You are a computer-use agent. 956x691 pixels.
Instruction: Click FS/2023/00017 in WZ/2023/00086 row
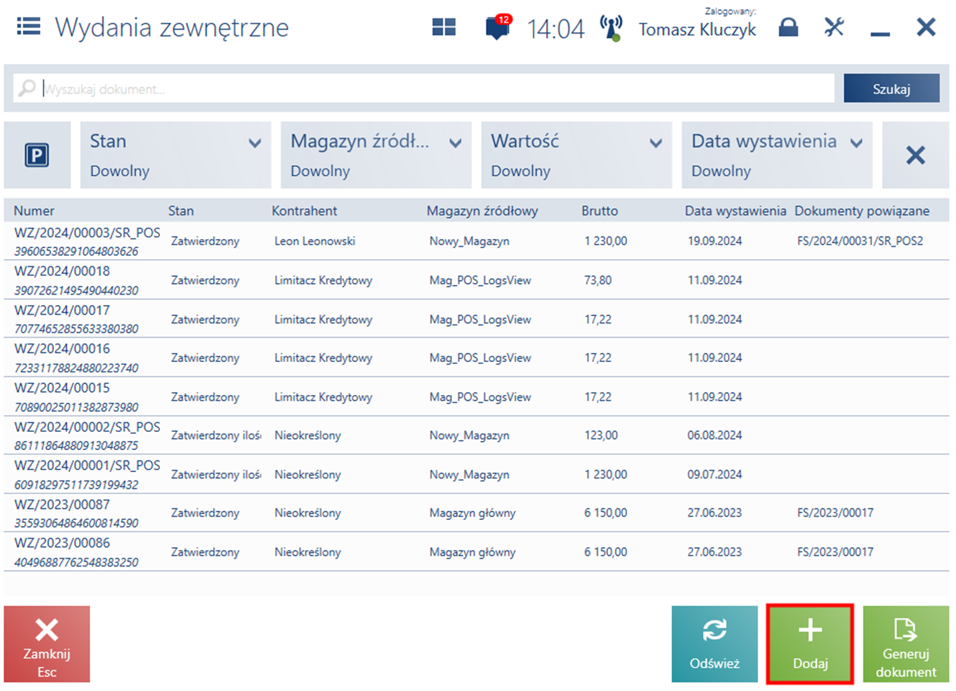[x=836, y=552]
